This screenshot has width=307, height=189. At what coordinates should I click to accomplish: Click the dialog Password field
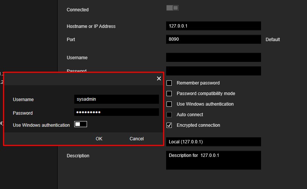click(x=116, y=112)
